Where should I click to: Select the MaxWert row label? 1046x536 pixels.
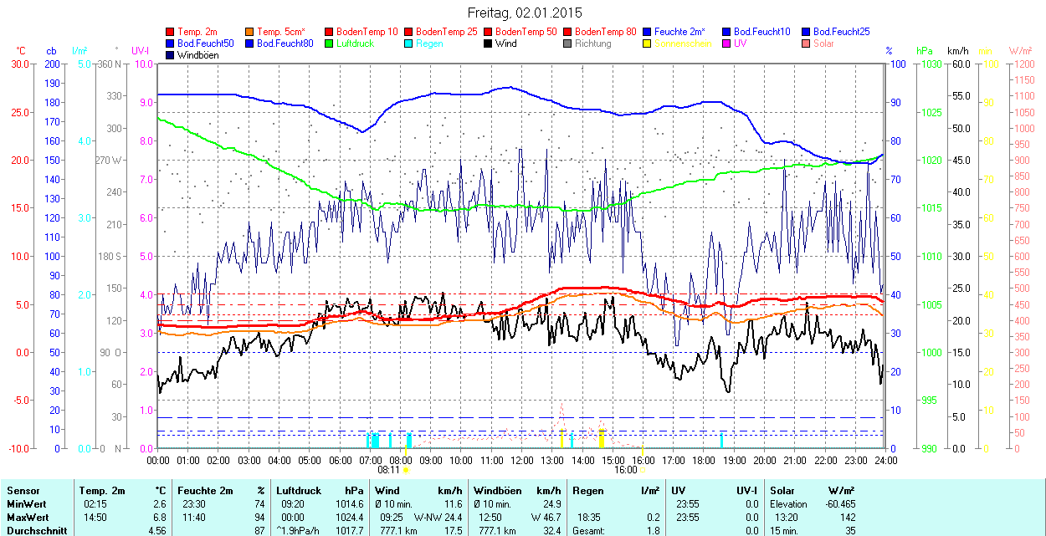pyautogui.click(x=28, y=517)
